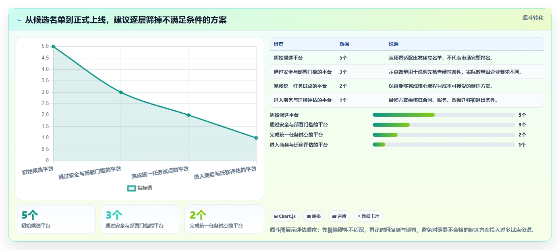Click the chart data point at 2.0

pos(189,115)
